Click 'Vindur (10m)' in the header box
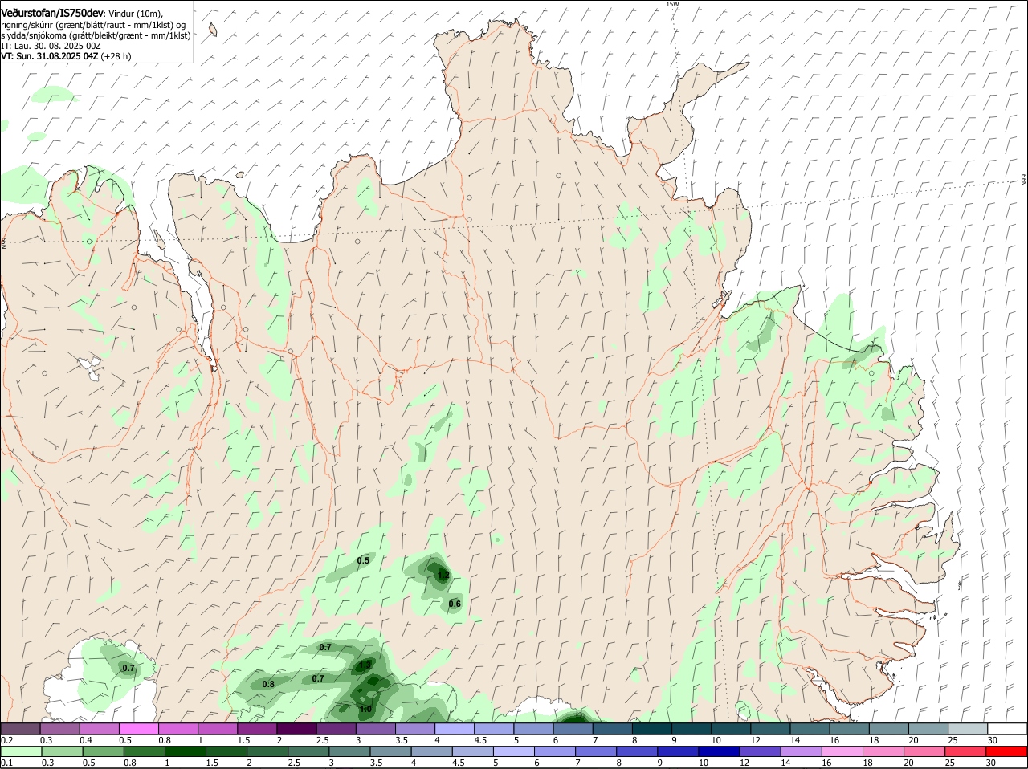Screen dimensions: 1028x769 [135, 14]
